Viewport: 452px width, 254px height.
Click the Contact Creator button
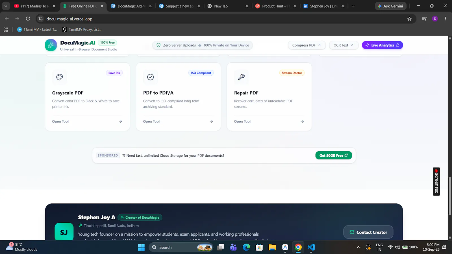point(368,232)
